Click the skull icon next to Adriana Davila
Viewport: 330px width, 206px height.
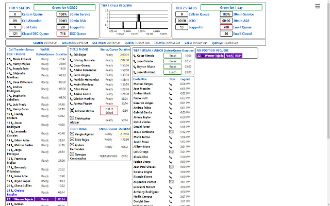pos(72,110)
